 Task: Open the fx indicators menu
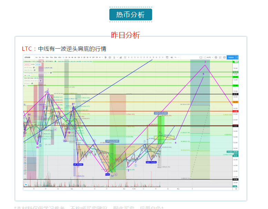[114, 57]
